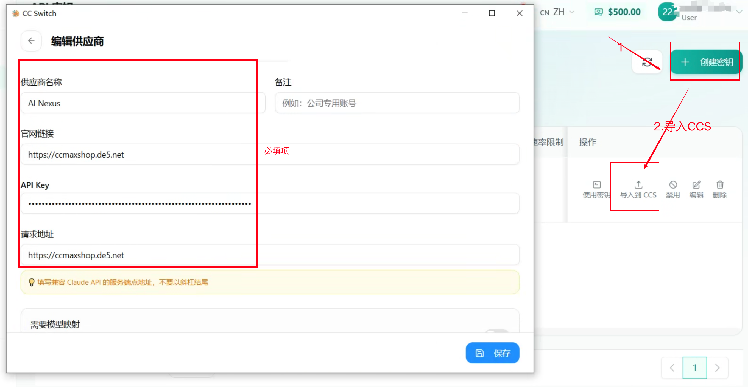Click the 编辑供应商 page title

pos(77,41)
